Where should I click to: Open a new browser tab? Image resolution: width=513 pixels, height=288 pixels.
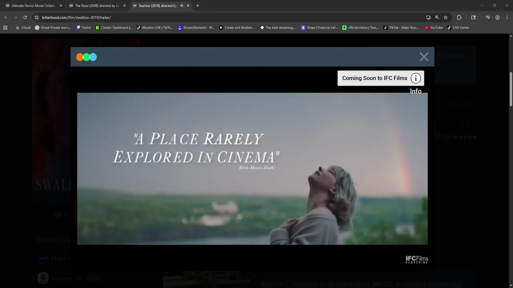coord(198,6)
